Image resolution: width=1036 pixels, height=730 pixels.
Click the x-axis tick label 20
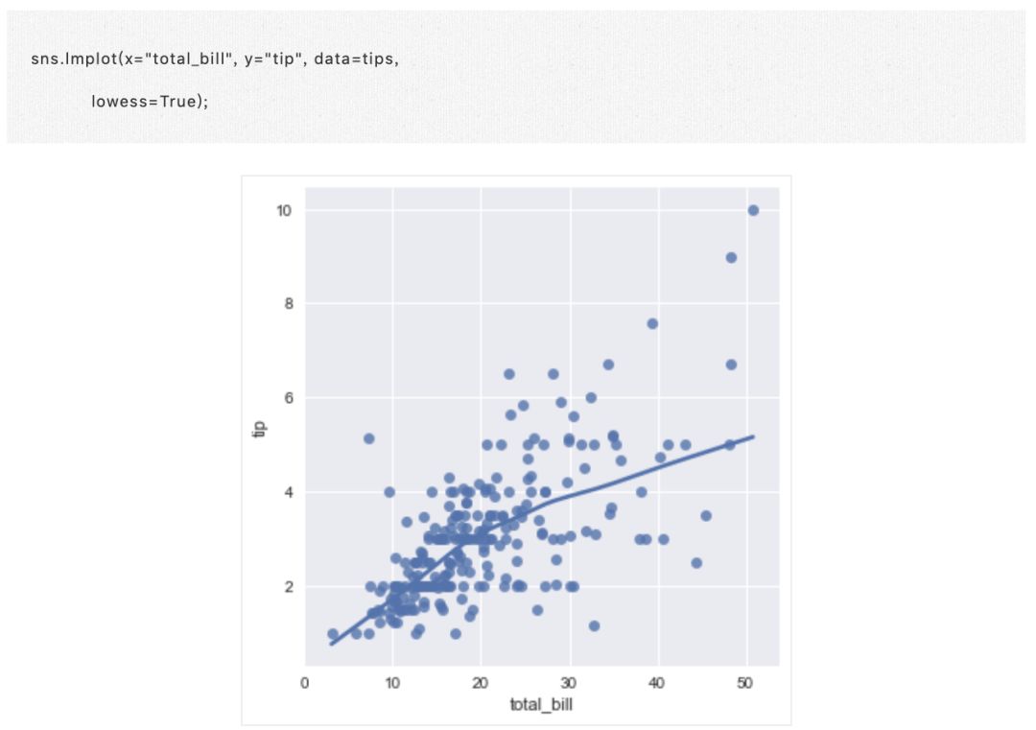(x=481, y=682)
